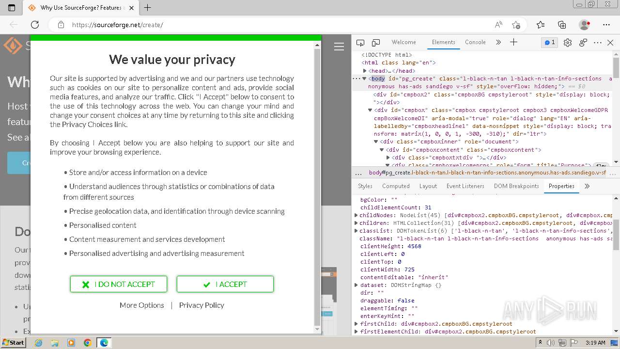Open Edge Settings and more menu
Image resolution: width=620 pixels, height=349 pixels.
(606, 25)
